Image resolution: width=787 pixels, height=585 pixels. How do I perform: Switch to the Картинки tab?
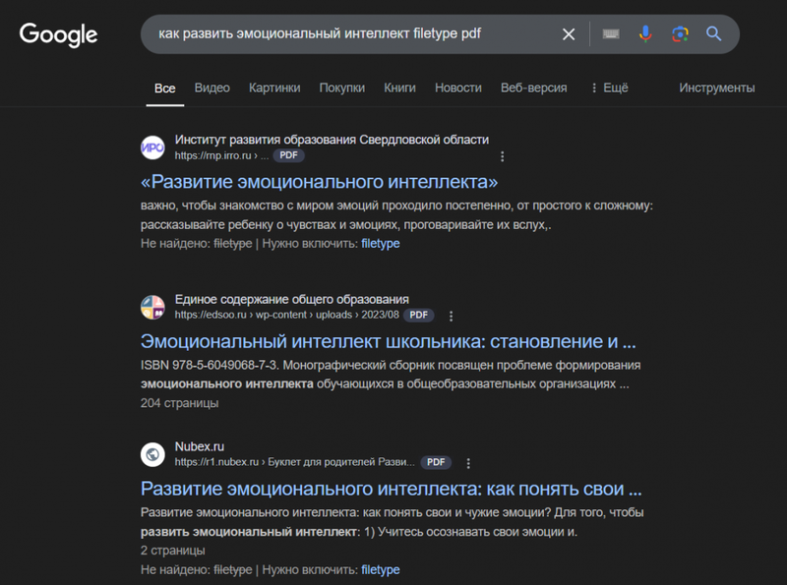tap(274, 88)
